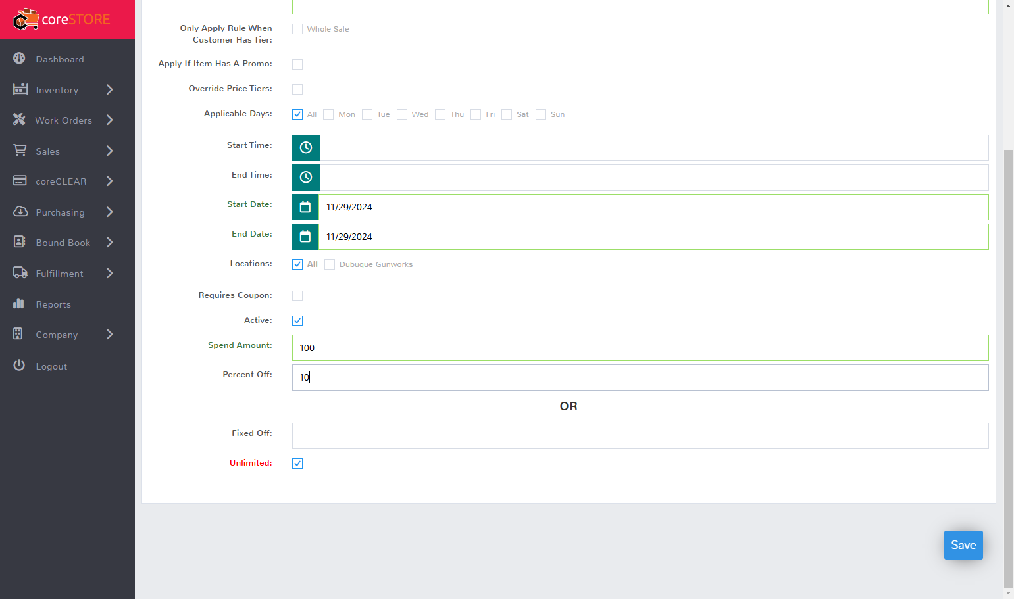Viewport: 1014px width, 599px height.
Task: Open the End Date calendar picker
Action: pos(305,237)
